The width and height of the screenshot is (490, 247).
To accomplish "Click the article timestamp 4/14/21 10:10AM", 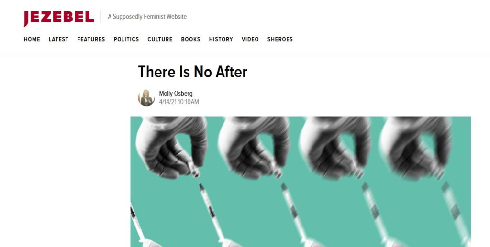I will pyautogui.click(x=179, y=102).
